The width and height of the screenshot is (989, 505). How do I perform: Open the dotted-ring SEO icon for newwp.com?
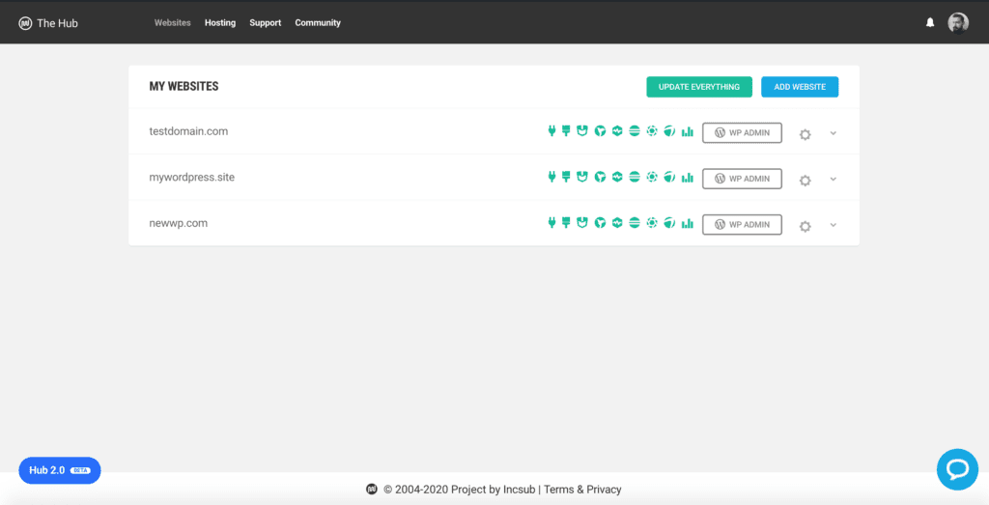point(652,222)
